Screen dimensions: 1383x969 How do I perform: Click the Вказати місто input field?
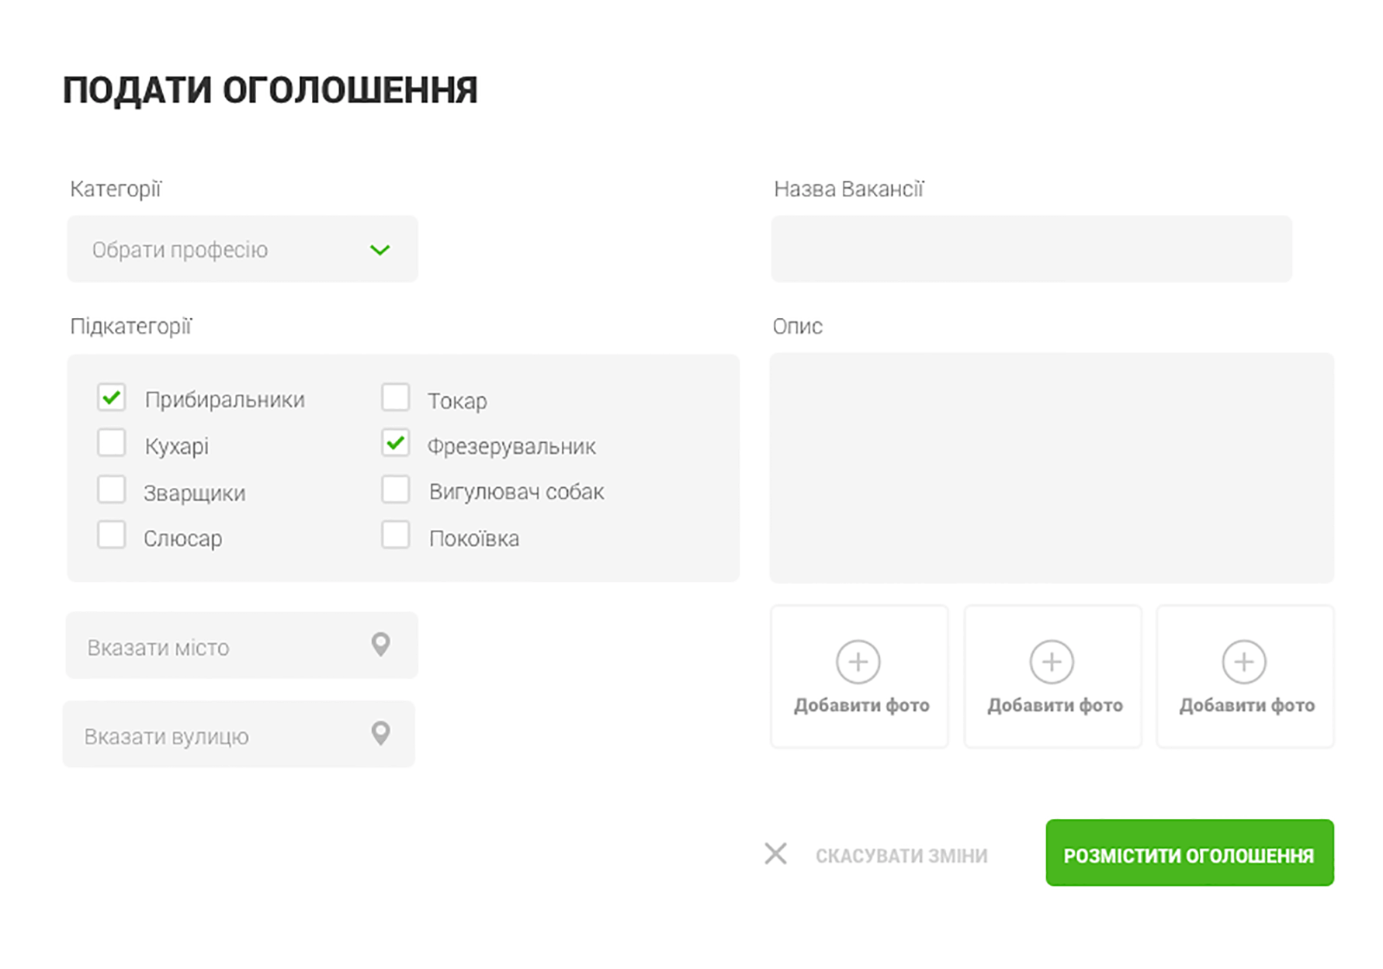225,646
